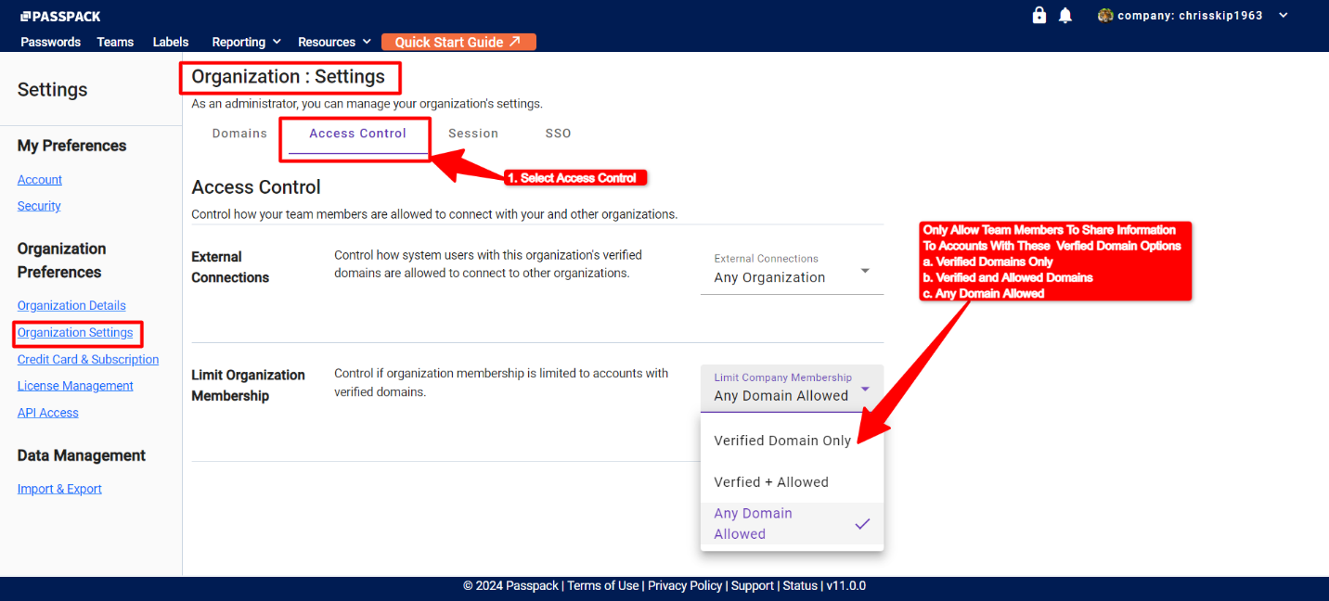Open the API Access link
Viewport: 1329px width, 601px height.
click(x=48, y=413)
